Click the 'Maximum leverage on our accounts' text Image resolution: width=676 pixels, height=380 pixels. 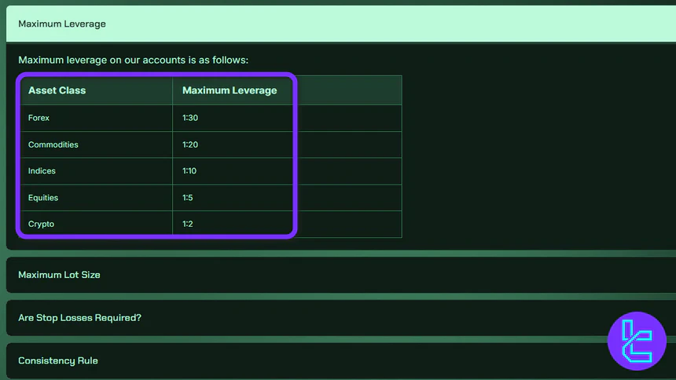133,60
